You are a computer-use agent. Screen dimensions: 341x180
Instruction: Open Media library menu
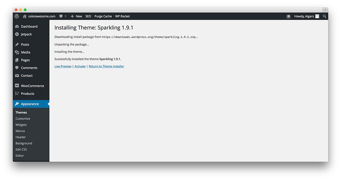click(x=26, y=52)
